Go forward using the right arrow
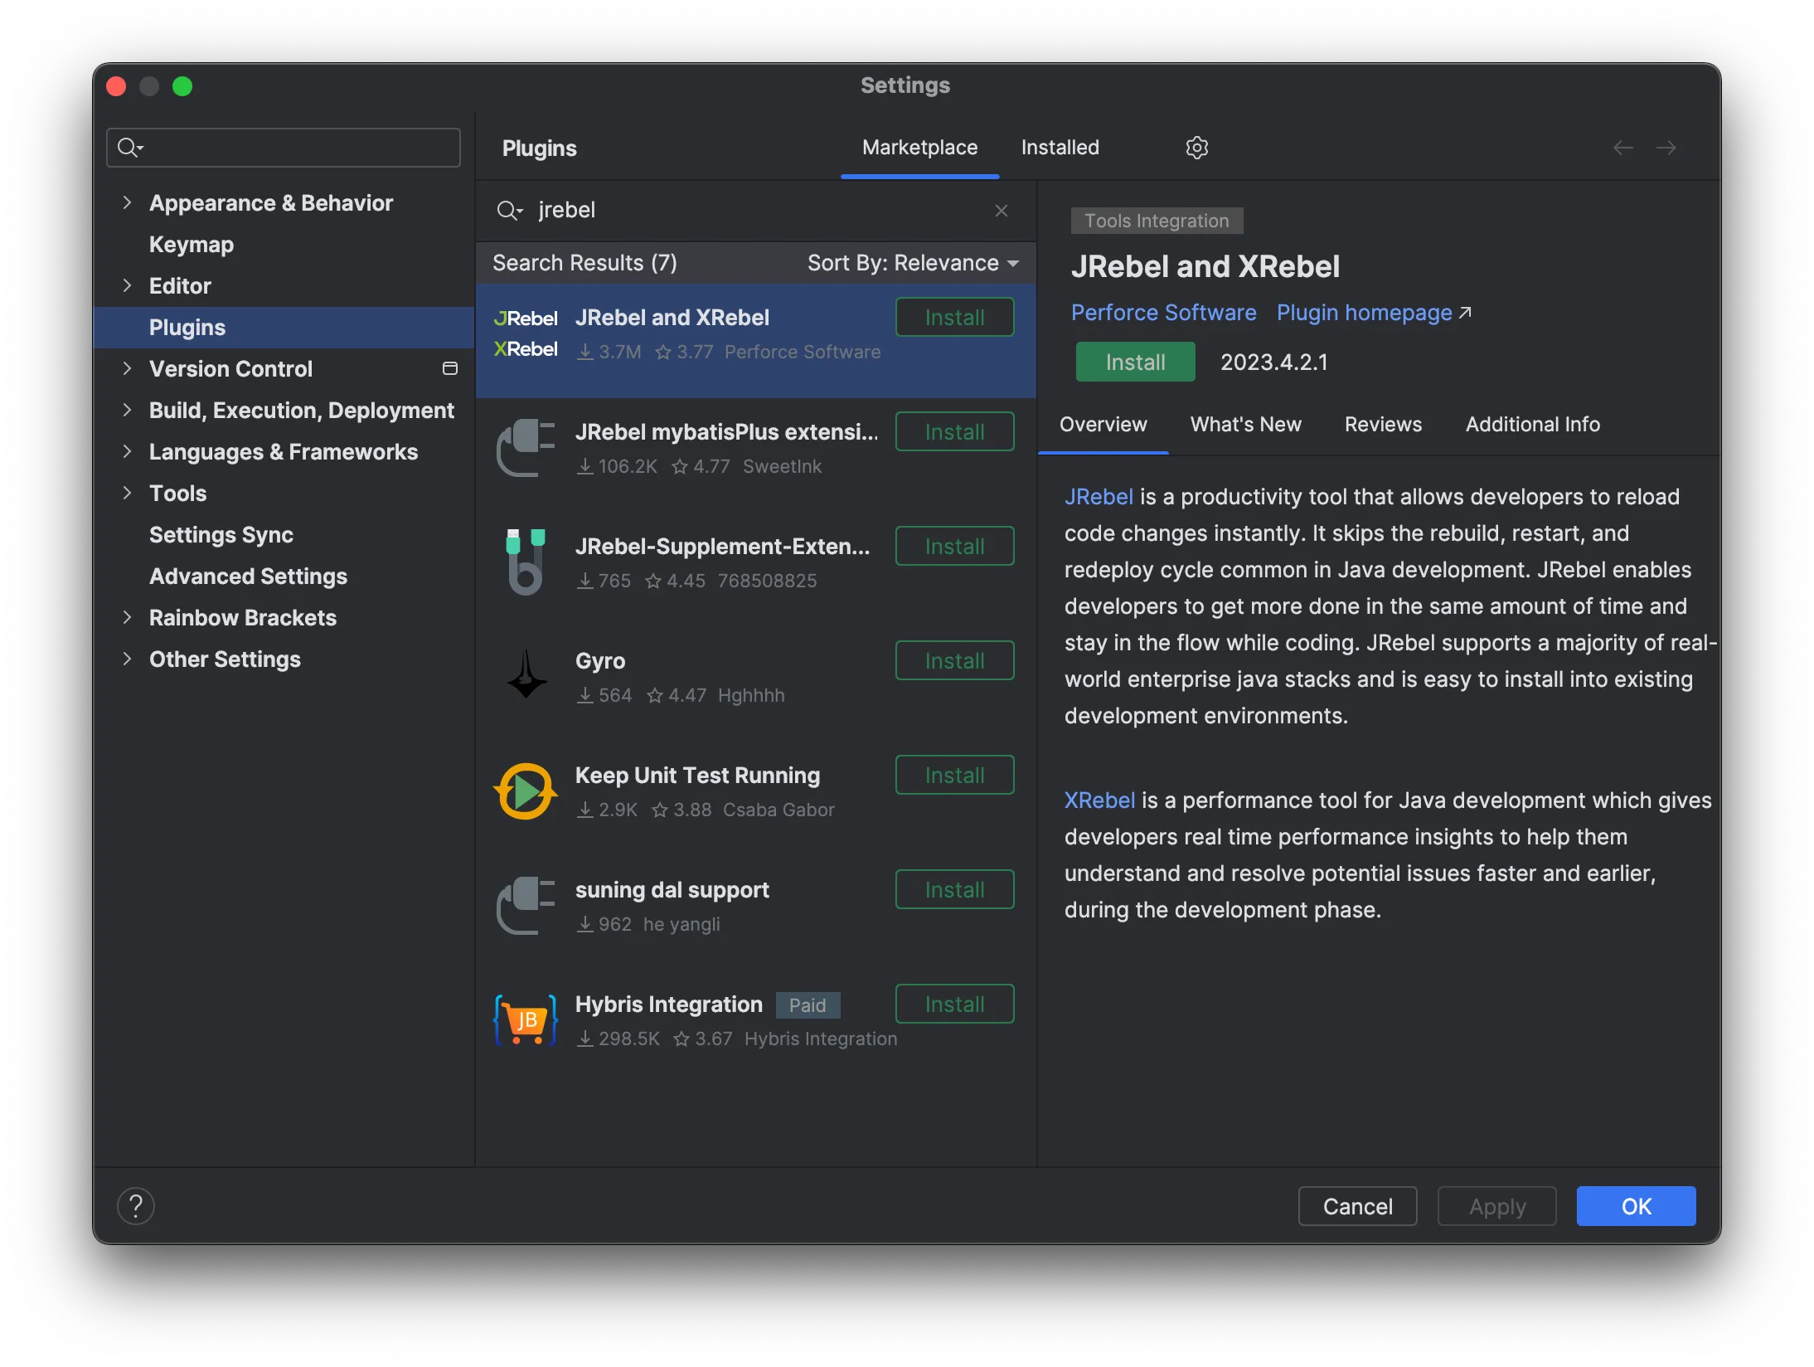The height and width of the screenshot is (1367, 1814). click(1666, 148)
